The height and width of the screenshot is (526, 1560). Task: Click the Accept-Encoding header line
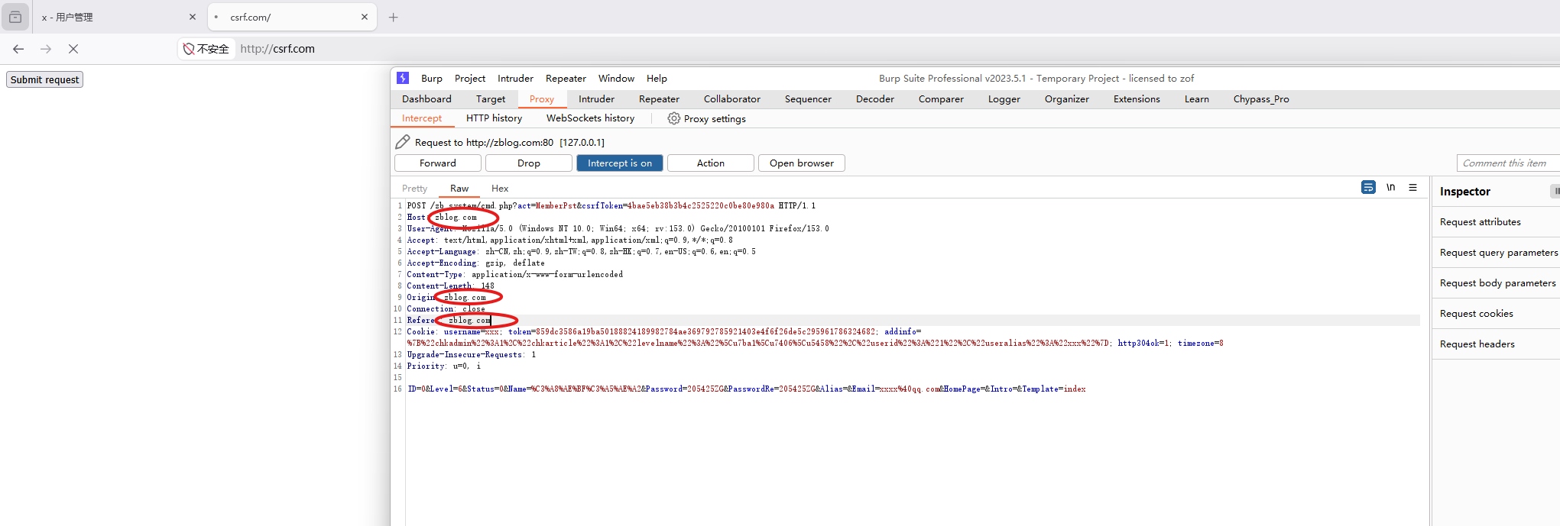[x=475, y=263]
